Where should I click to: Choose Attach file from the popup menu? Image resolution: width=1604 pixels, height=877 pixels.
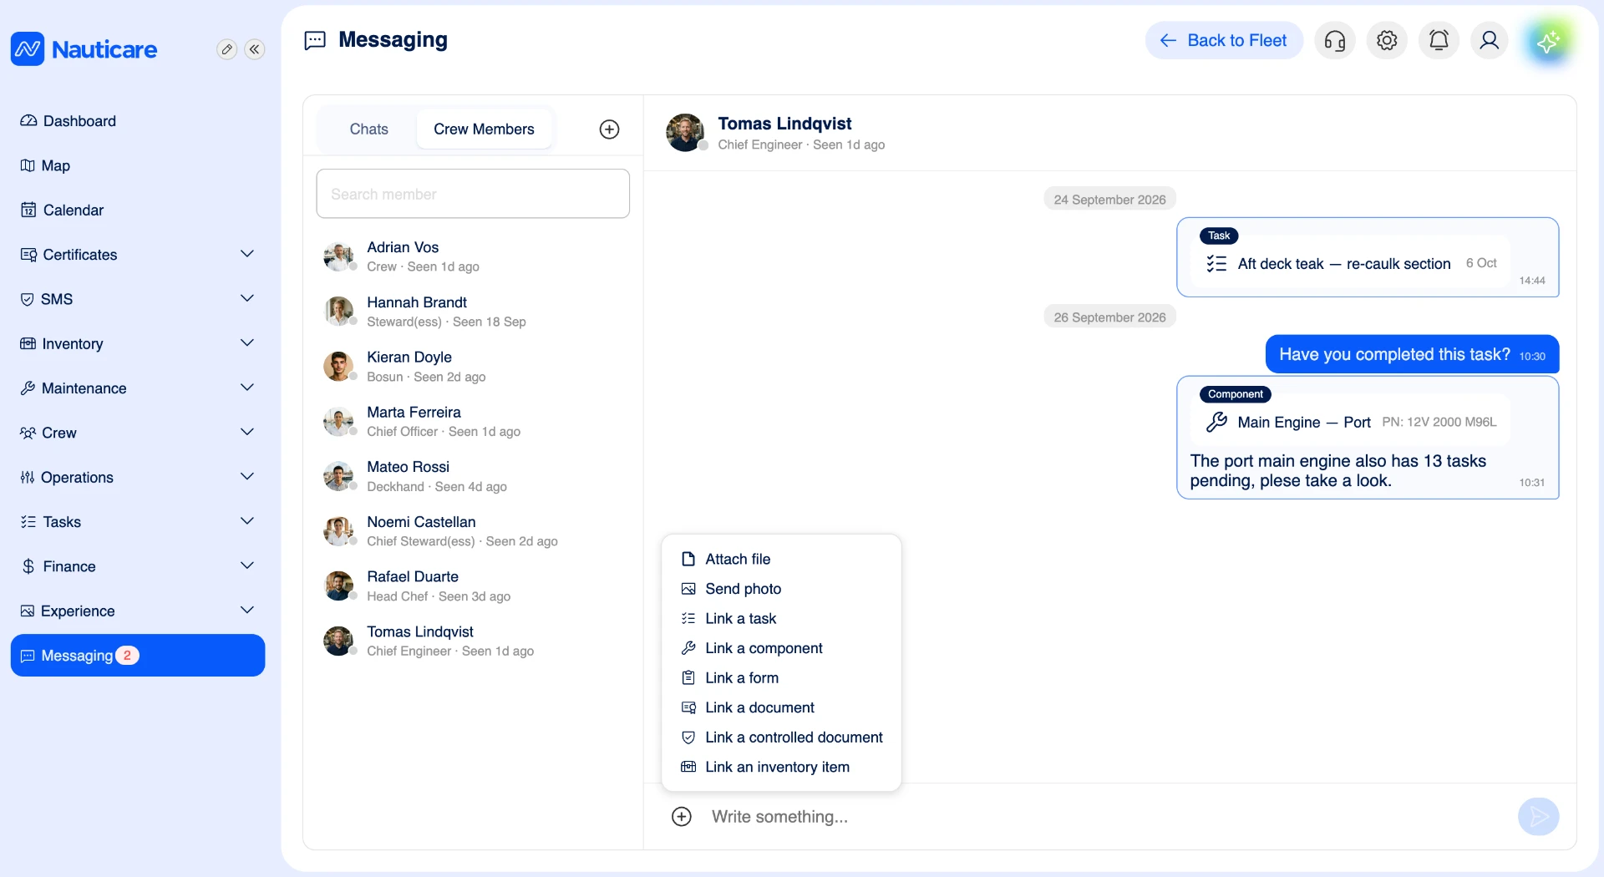(x=781, y=560)
